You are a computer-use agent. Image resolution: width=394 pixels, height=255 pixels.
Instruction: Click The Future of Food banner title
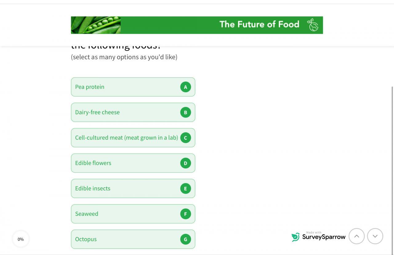[259, 24]
